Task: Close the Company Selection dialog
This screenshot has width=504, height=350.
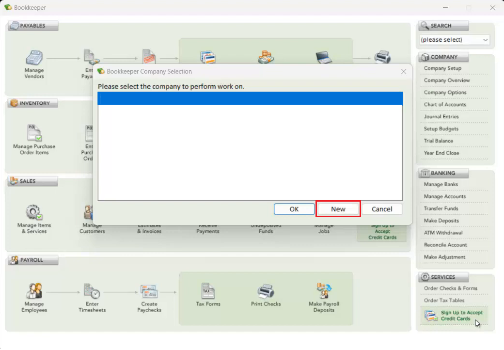Action: tap(404, 71)
